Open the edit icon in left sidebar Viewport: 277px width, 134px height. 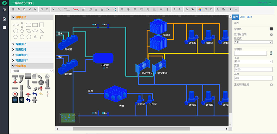pos(4,10)
